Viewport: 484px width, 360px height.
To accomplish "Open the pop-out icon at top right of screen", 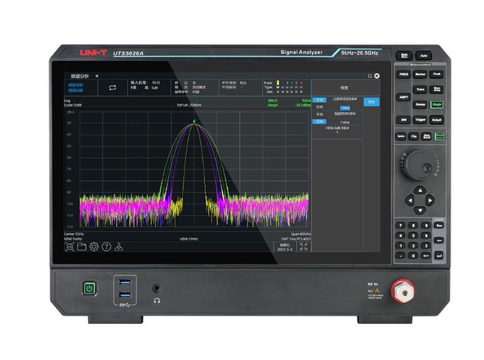I will (369, 75).
